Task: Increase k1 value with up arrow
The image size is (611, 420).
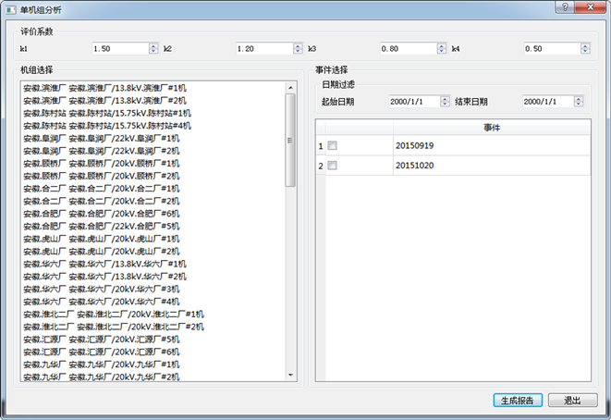Action: (153, 44)
